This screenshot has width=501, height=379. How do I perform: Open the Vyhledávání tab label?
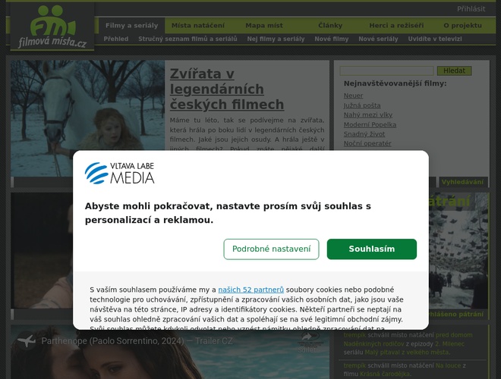point(462,182)
